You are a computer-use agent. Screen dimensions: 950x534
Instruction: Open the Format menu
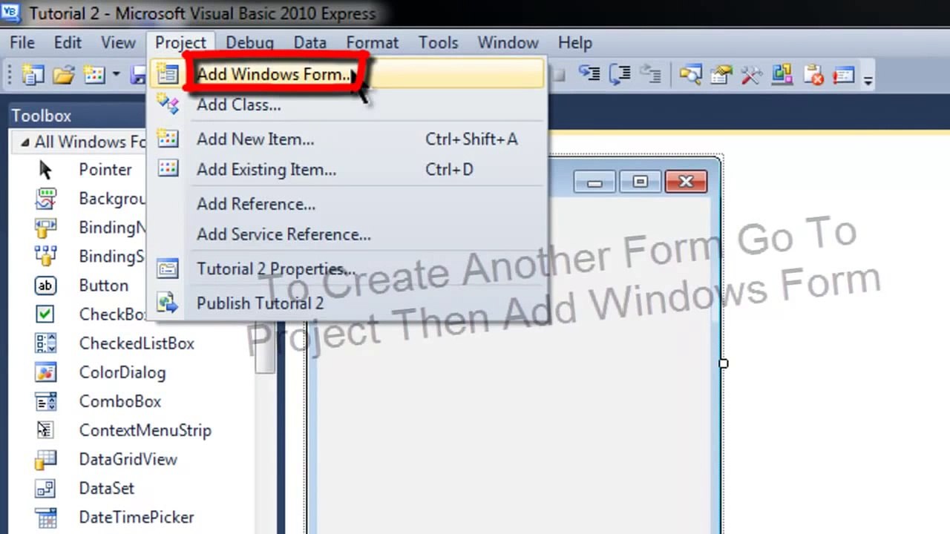tap(373, 43)
